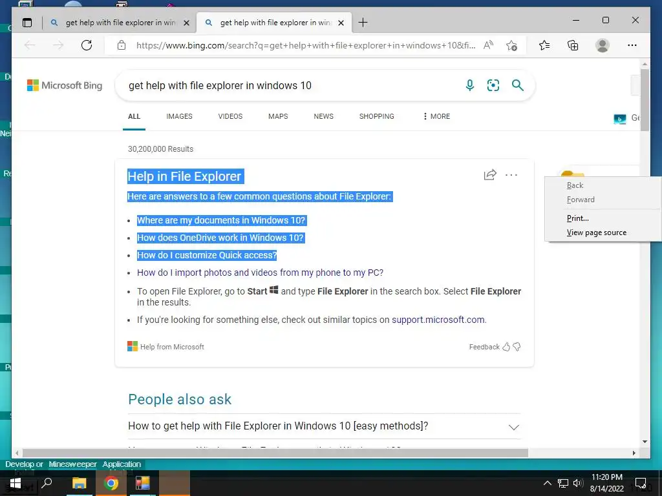Switch to VIDEOS results tab

point(231,116)
